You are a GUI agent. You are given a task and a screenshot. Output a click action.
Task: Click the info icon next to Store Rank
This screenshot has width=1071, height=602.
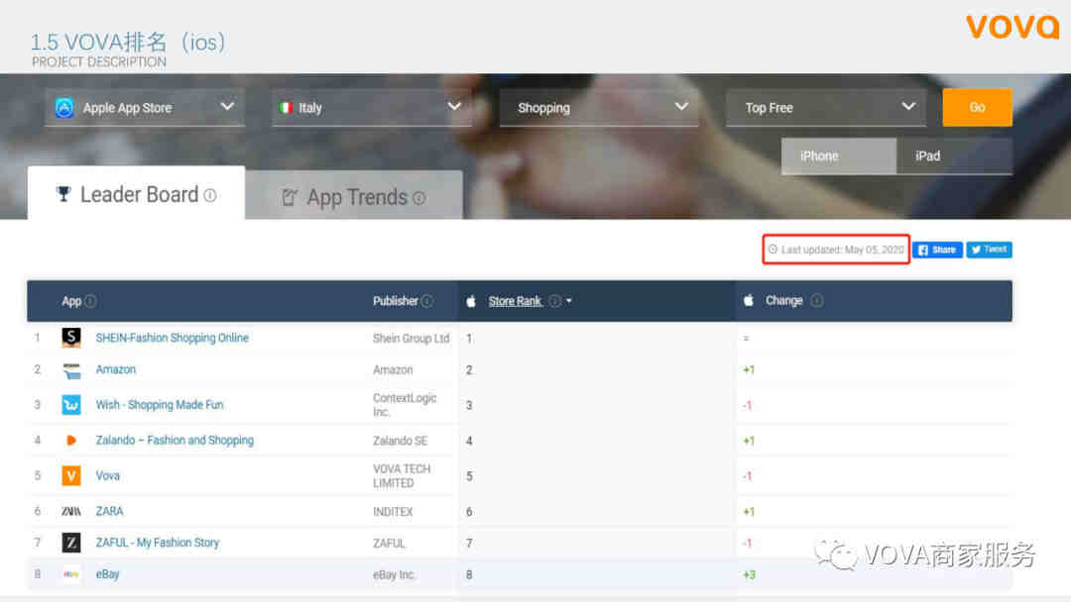coord(555,301)
